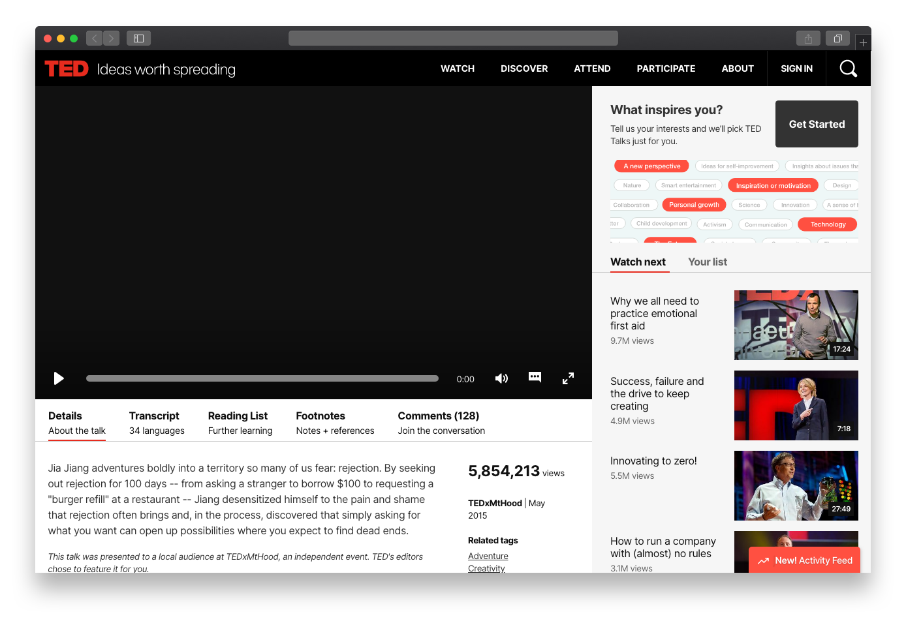Select the Nature interest tag
The image size is (906, 623).
(632, 185)
